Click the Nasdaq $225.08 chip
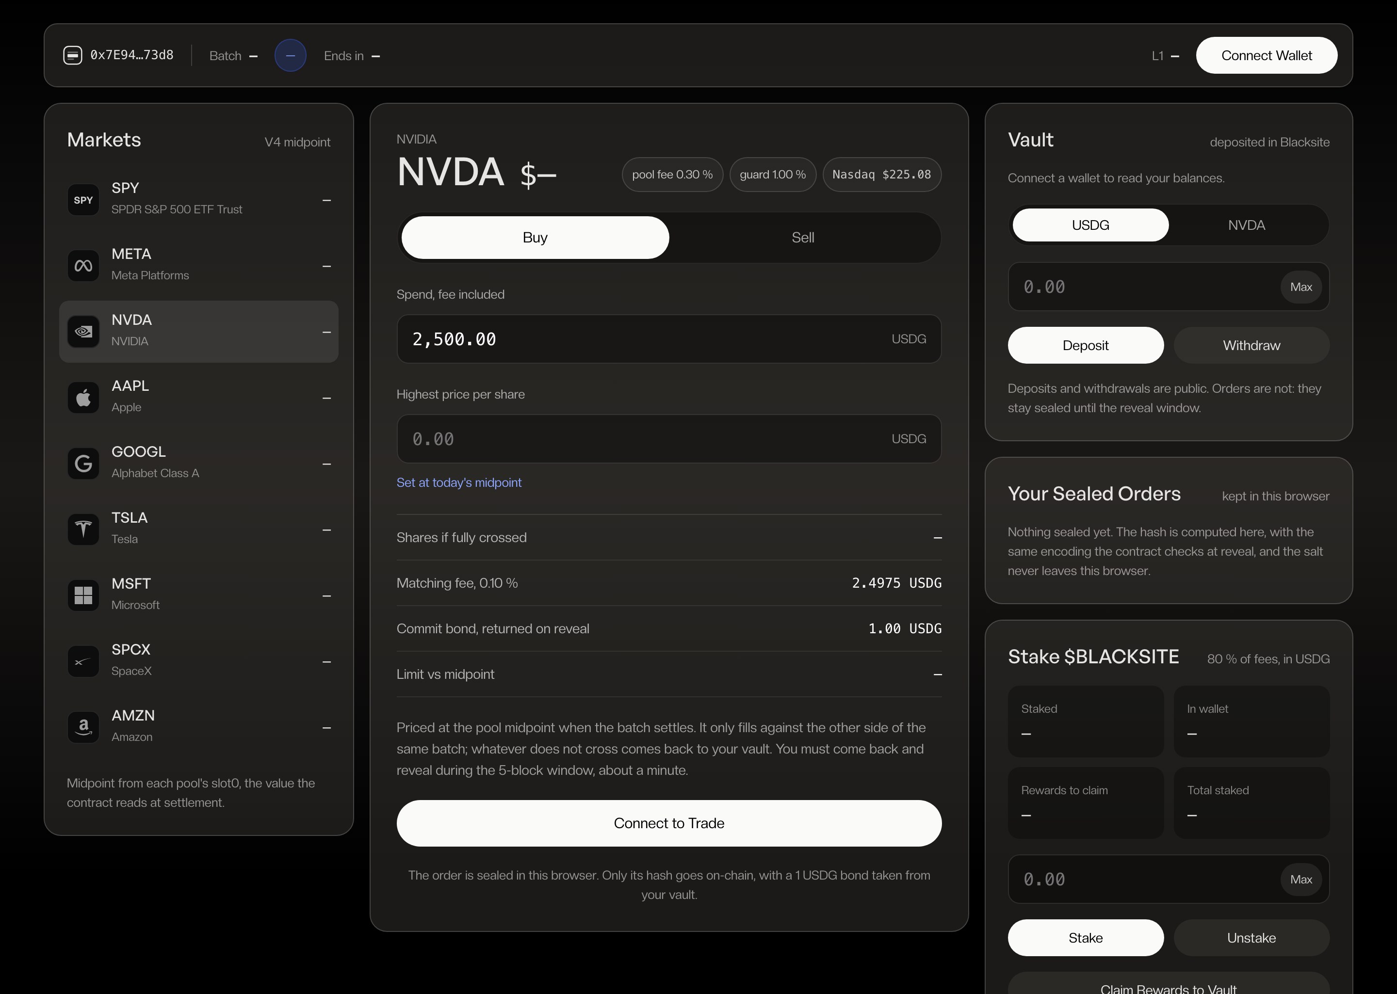The image size is (1397, 994). click(881, 175)
